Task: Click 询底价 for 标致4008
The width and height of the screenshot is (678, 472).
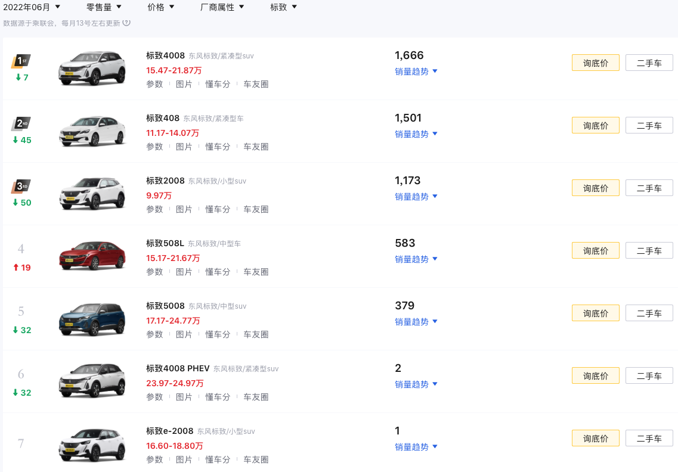Action: point(596,63)
